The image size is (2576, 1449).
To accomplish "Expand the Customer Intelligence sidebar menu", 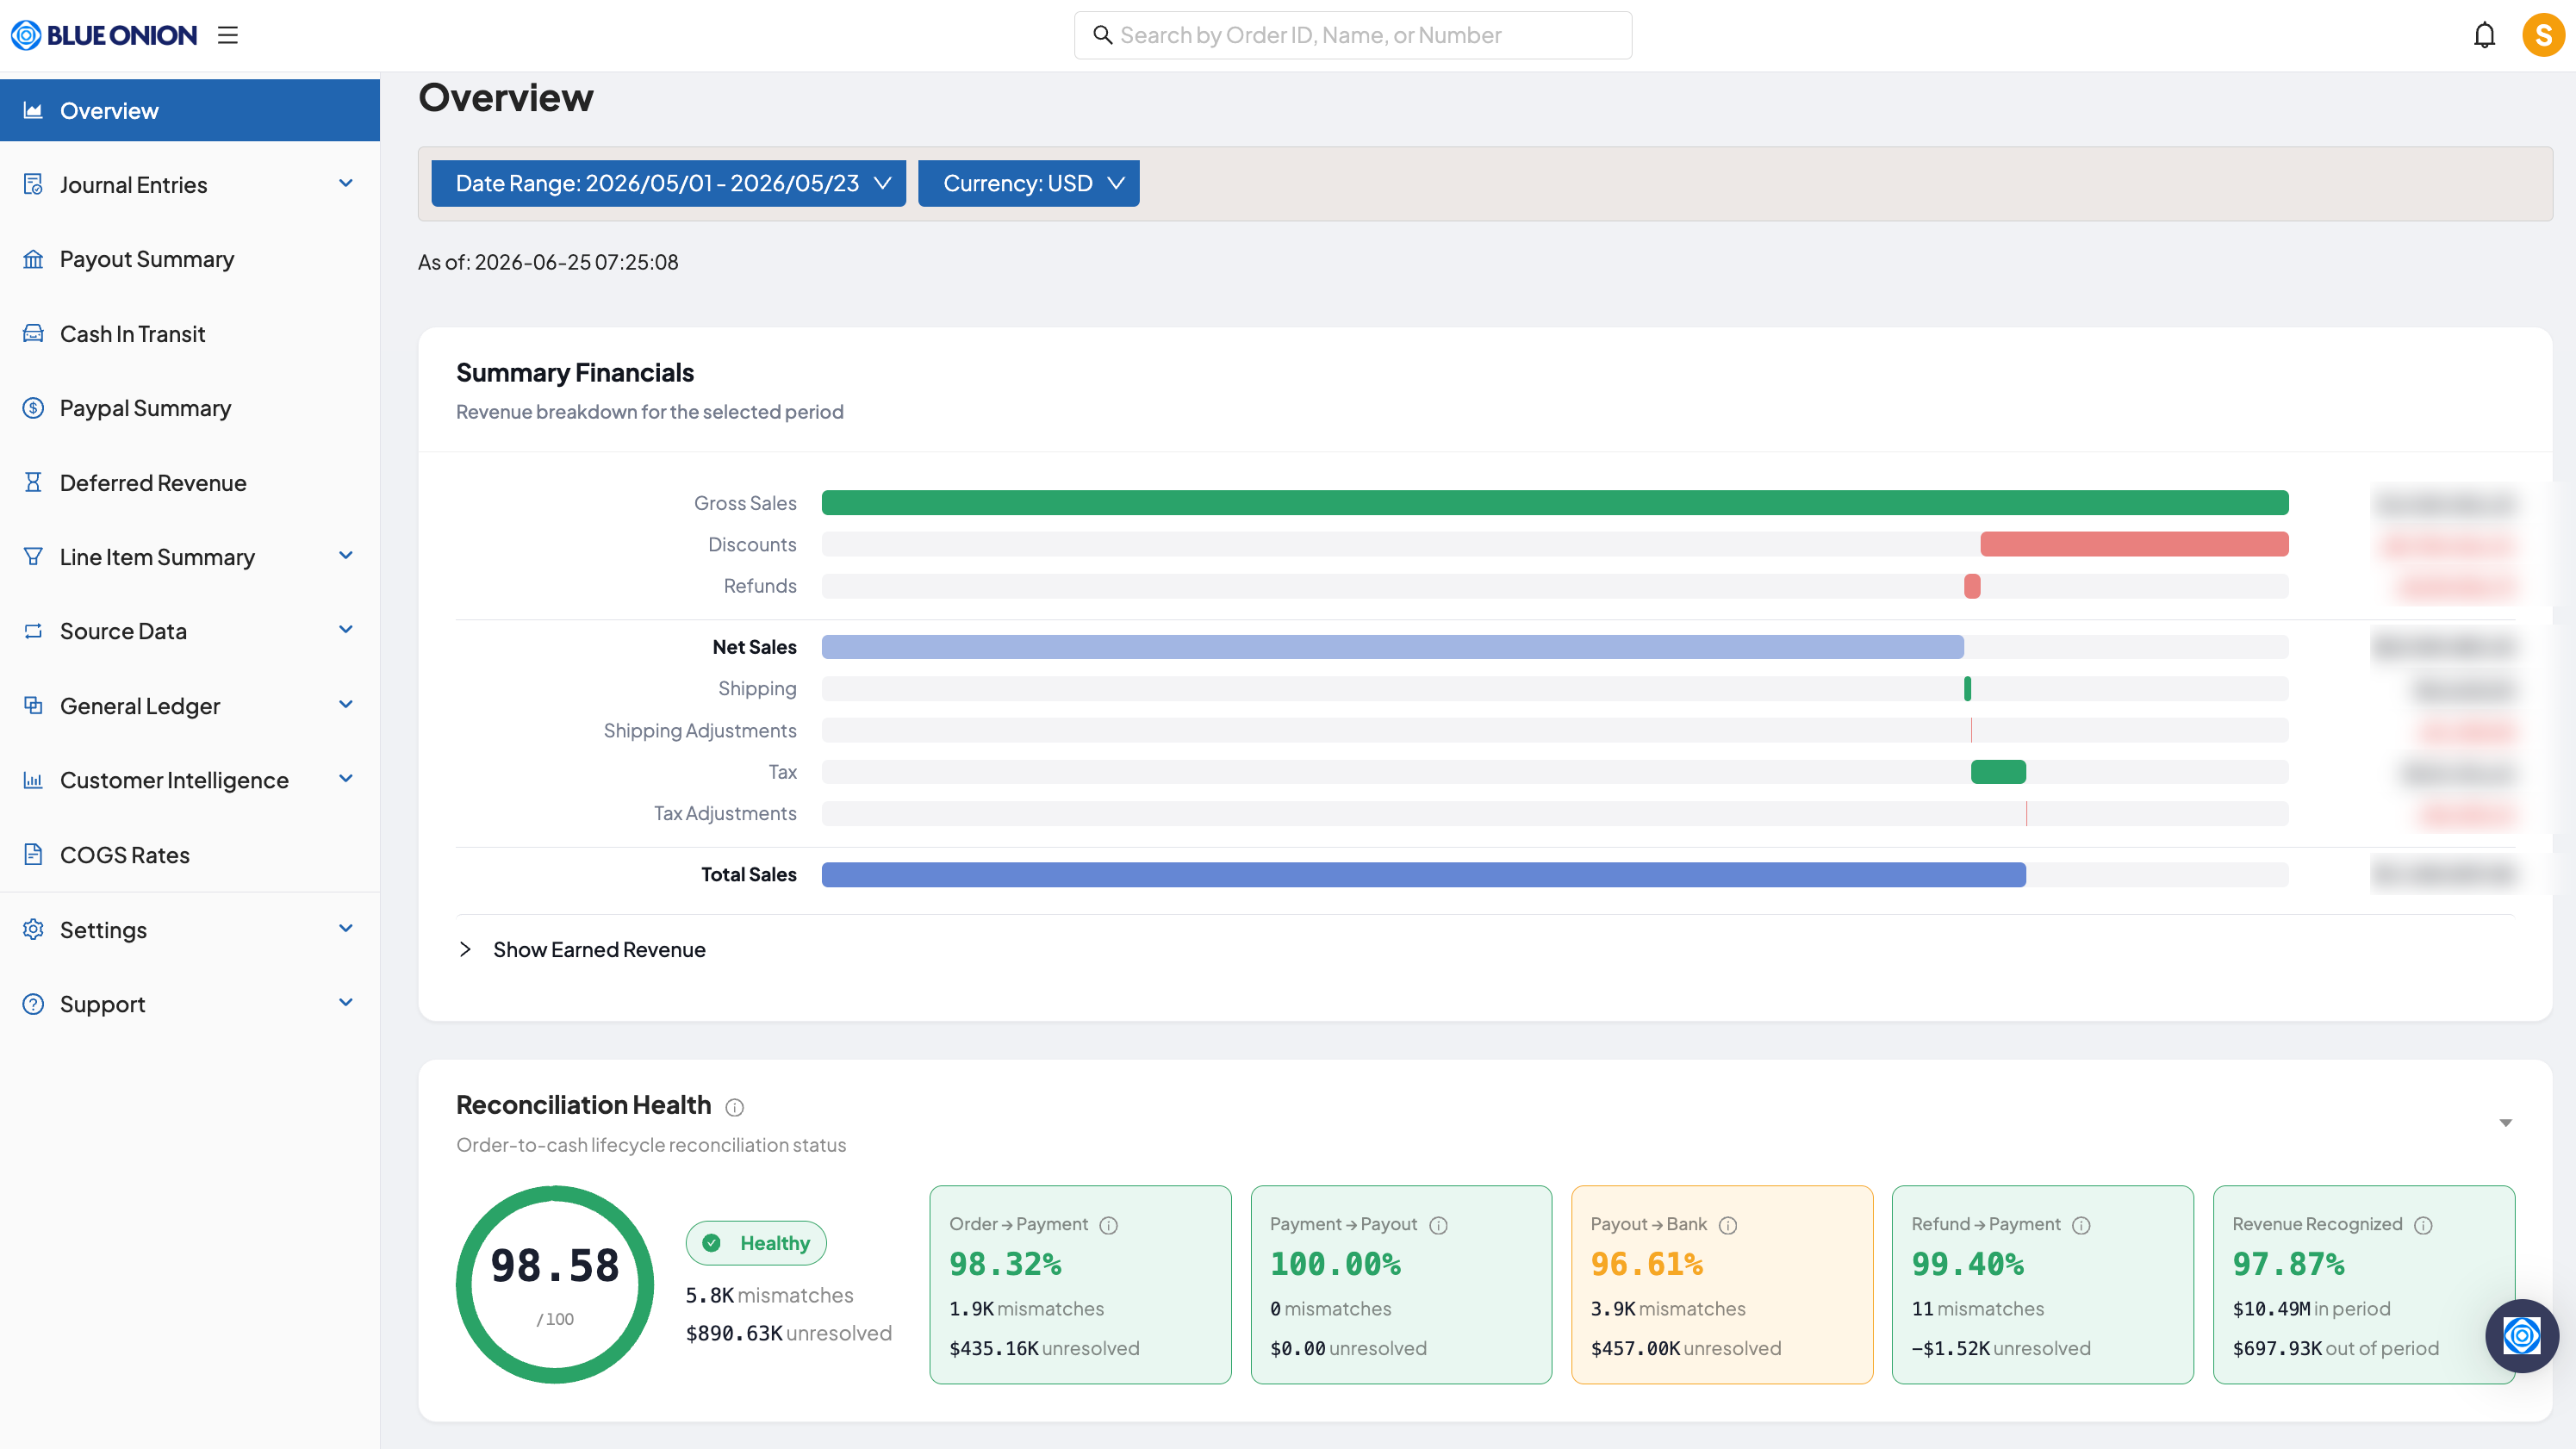I will pos(190,780).
